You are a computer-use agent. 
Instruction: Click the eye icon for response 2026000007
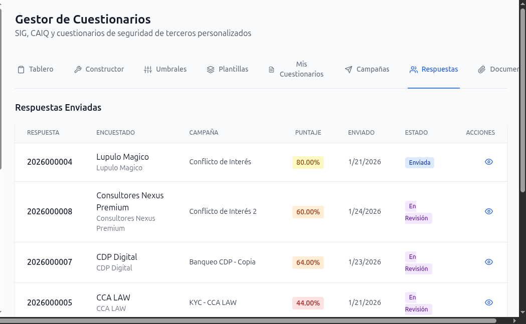click(488, 262)
